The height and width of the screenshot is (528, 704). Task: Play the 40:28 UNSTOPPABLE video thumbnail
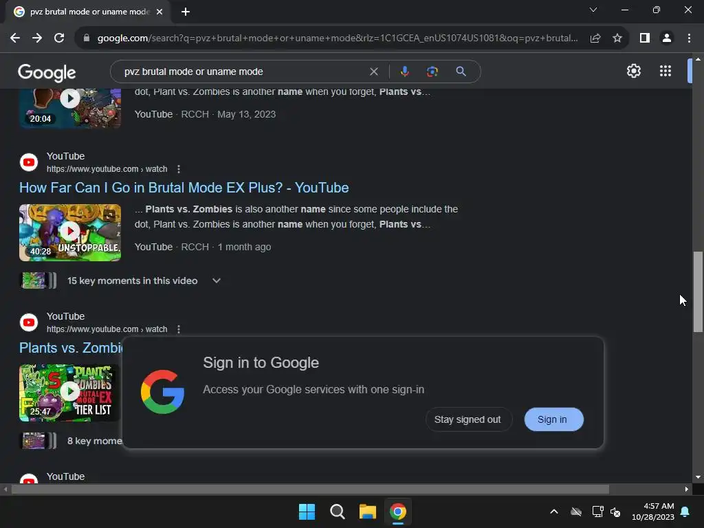(x=70, y=232)
